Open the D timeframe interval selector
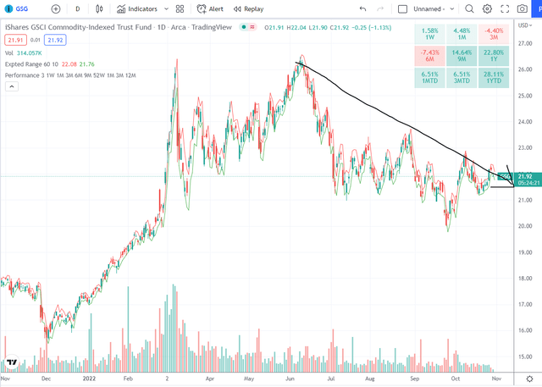Viewport: 542px width, 387px height. [77, 9]
